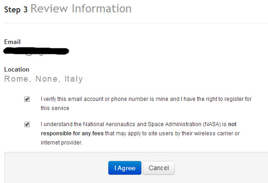Click the word 'Italy' in the location
The image size is (268, 183).
click(x=74, y=79)
